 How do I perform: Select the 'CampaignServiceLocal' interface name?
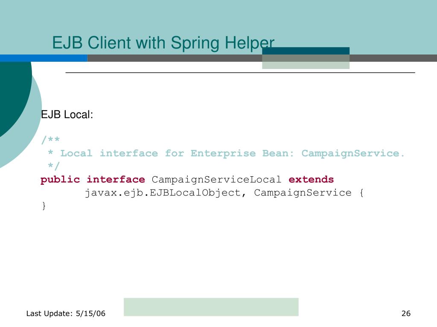coord(216,180)
